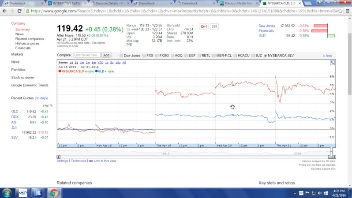
Task: Open Related companies in sidebar
Action: pyautogui.click(x=30, y=39)
